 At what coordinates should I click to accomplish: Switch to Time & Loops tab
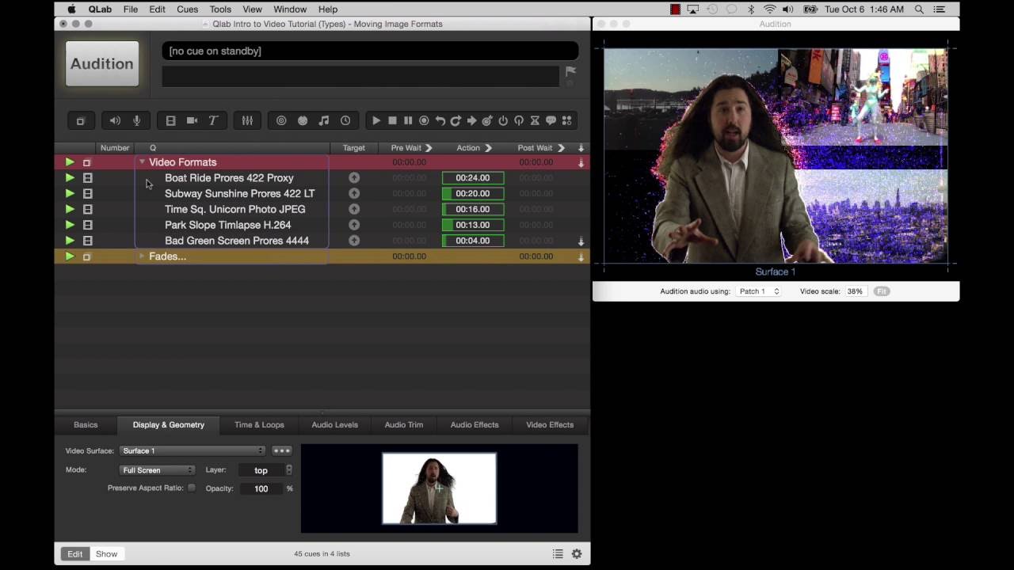[259, 425]
